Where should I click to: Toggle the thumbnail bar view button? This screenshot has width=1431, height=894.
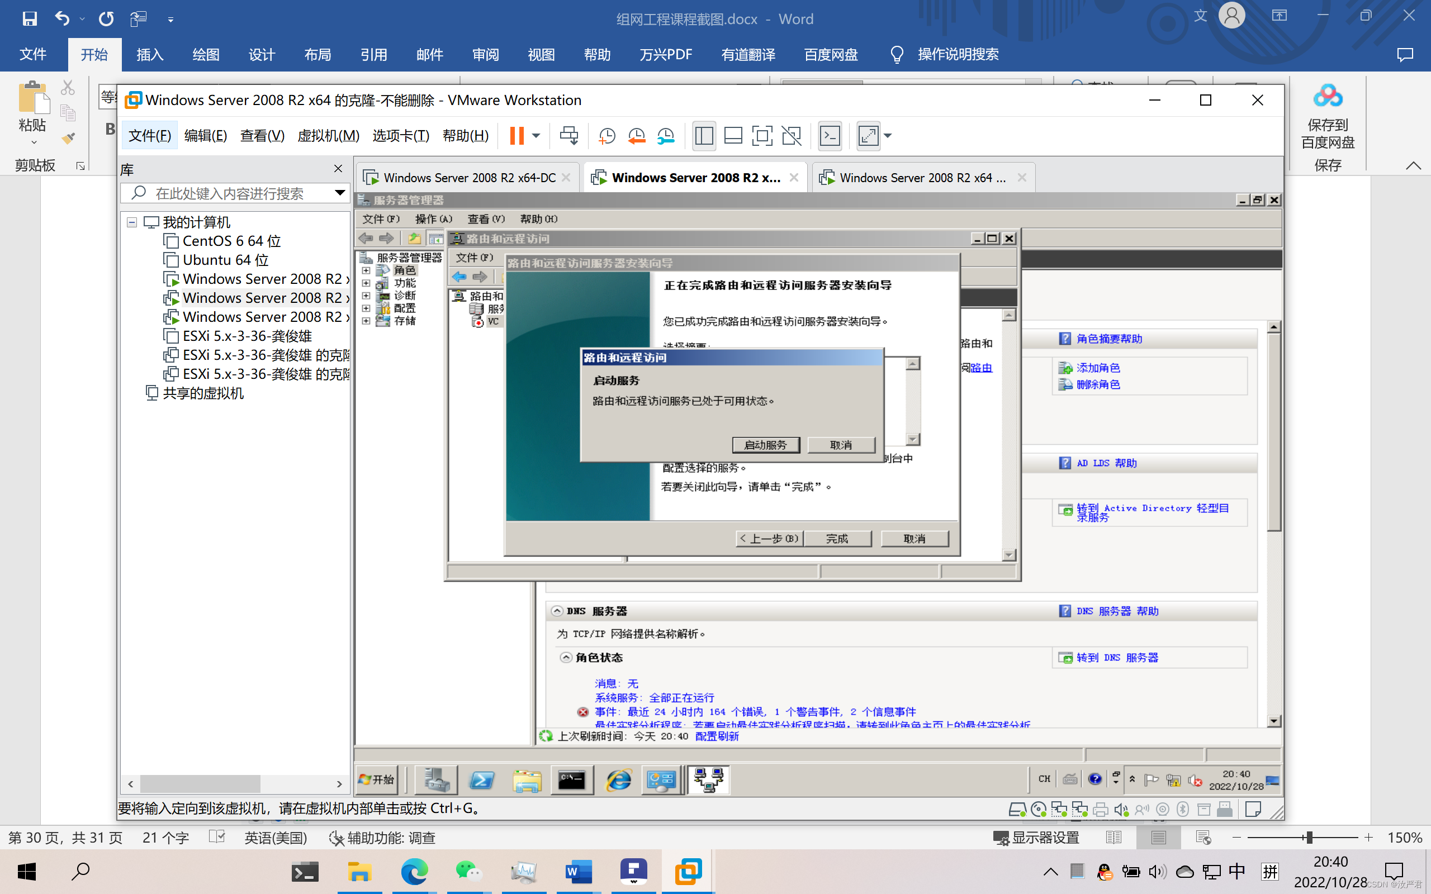[x=733, y=136]
